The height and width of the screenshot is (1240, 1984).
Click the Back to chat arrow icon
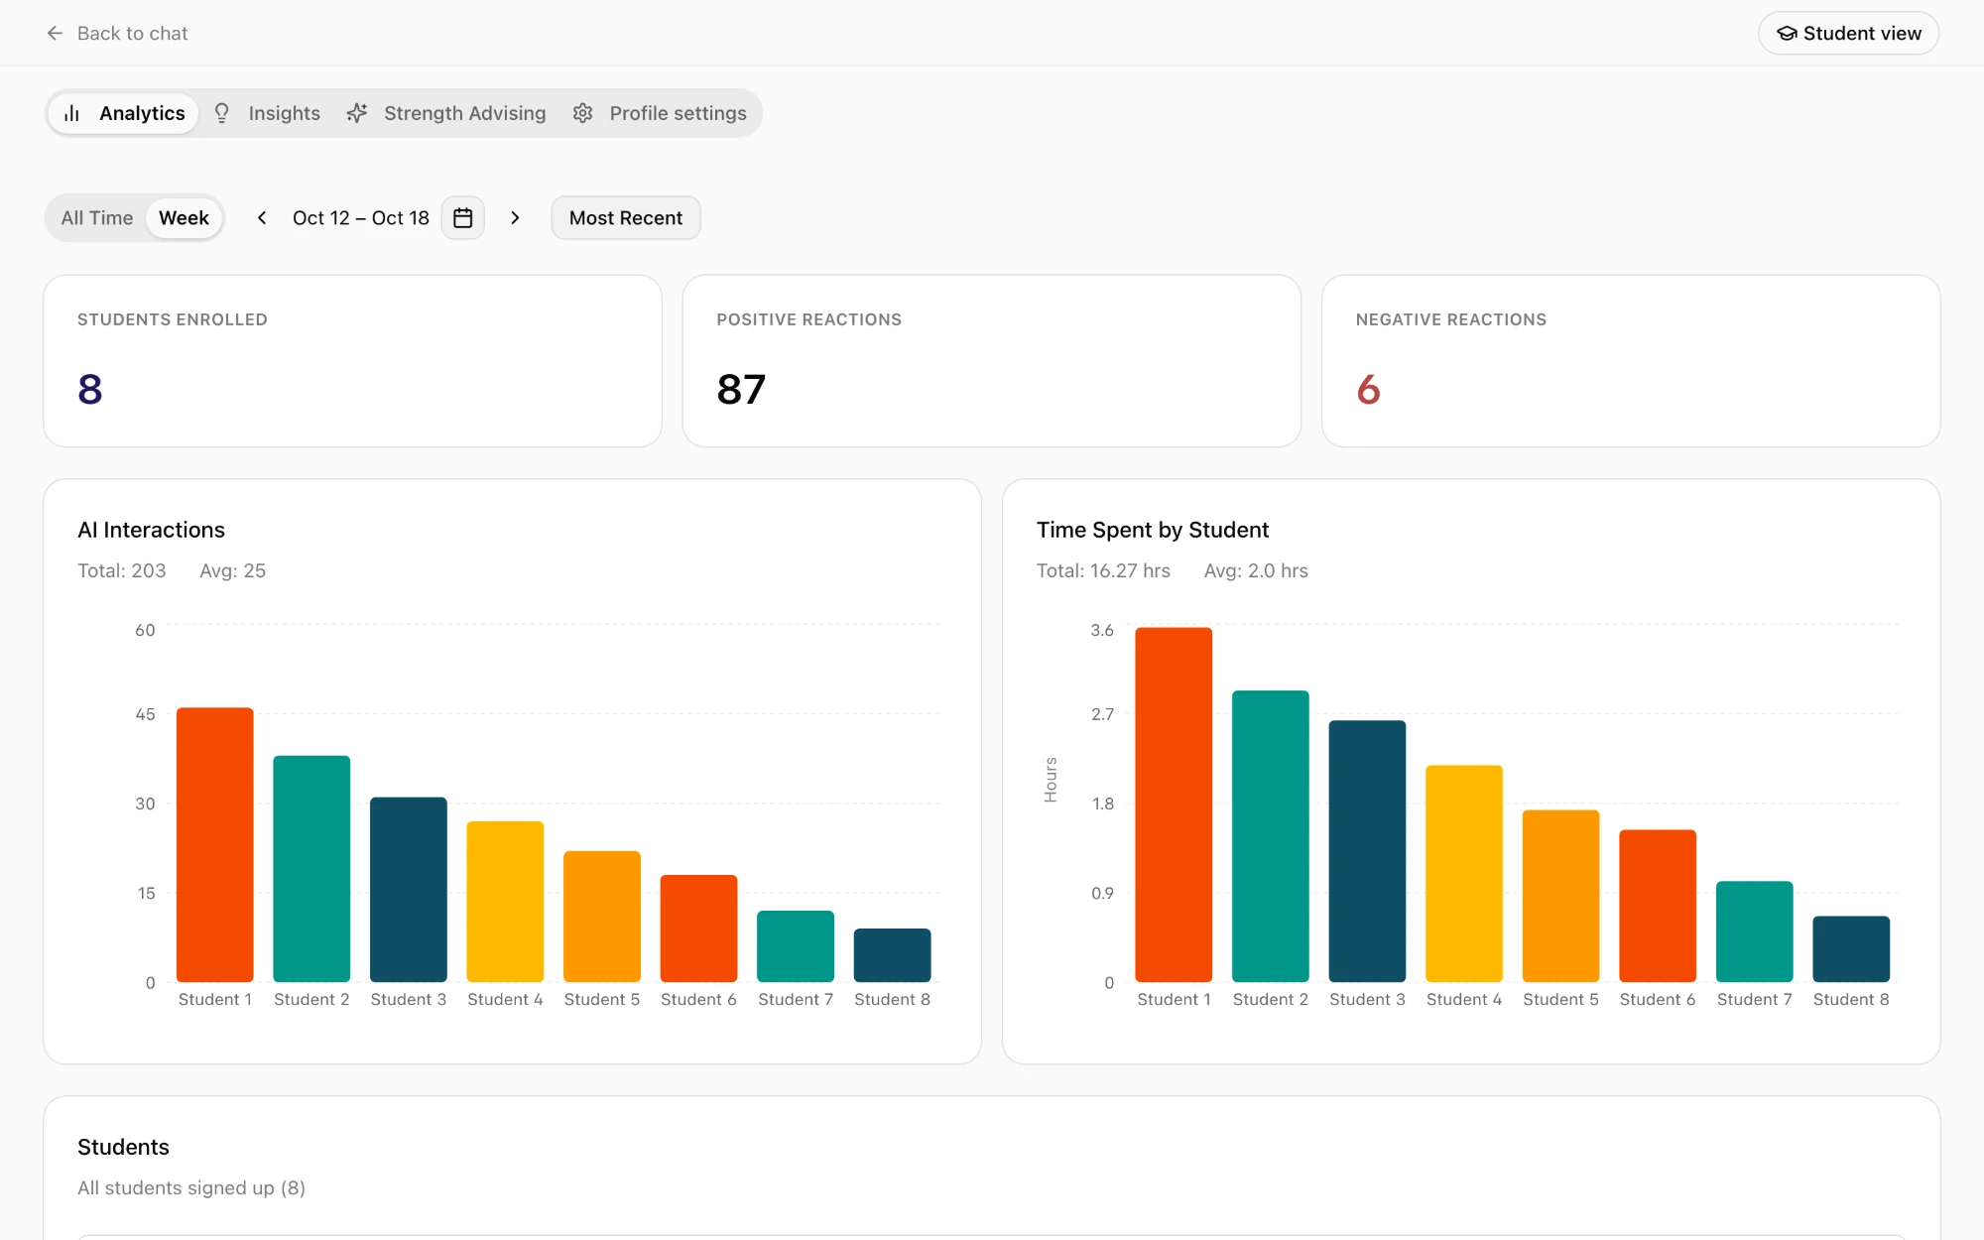pyautogui.click(x=55, y=33)
